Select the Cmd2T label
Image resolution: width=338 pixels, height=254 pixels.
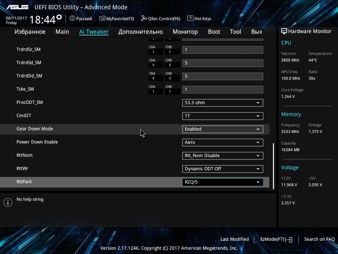[24, 115]
